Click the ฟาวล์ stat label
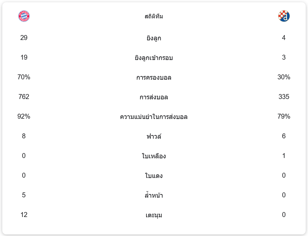Image resolution: width=308 pixels, height=236 pixels. click(x=154, y=136)
